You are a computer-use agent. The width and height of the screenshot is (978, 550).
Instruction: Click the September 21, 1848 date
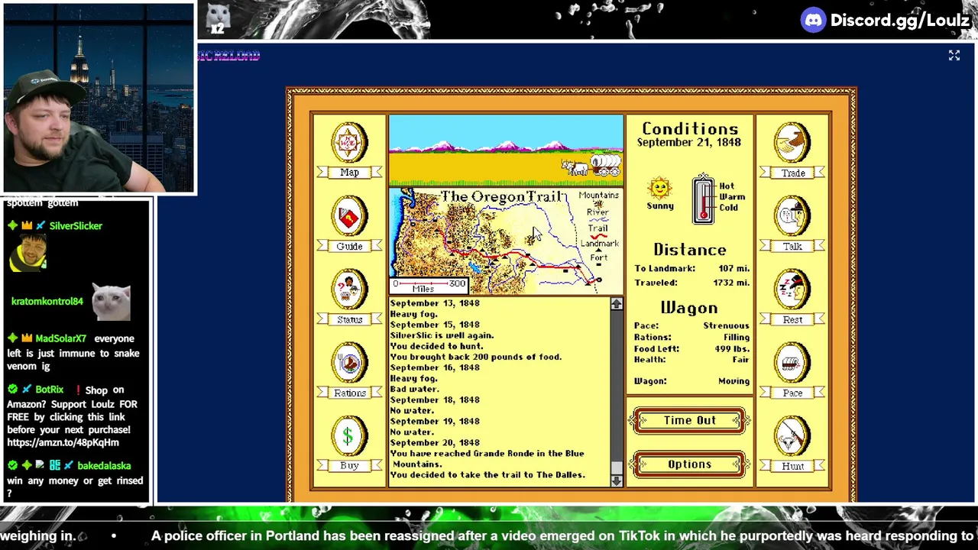coord(689,143)
